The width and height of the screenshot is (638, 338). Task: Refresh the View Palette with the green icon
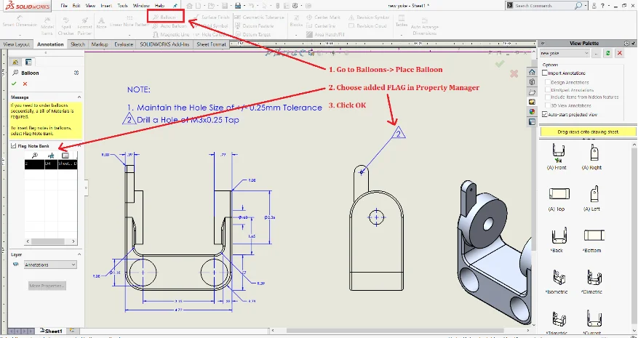(x=607, y=53)
